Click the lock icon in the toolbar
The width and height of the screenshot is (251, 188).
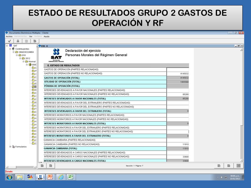(18, 41)
